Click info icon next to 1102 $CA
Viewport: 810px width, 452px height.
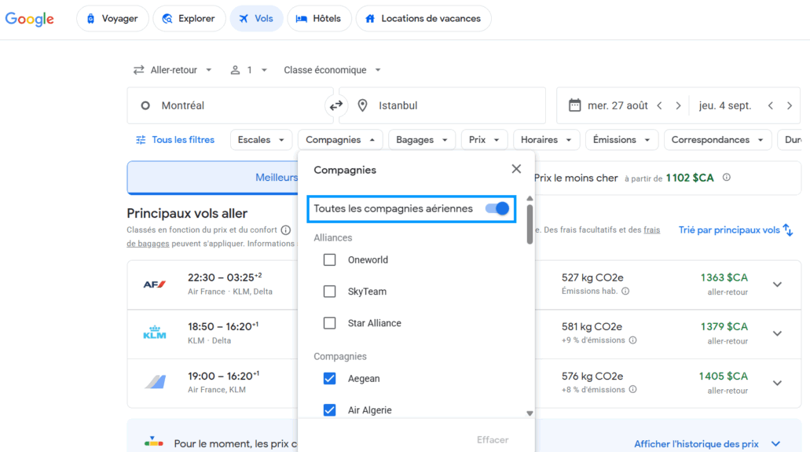pos(726,178)
